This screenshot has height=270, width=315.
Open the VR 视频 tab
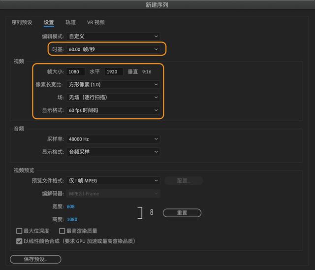[x=96, y=22]
